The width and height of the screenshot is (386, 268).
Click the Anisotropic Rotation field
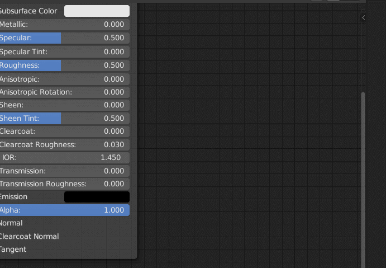click(x=65, y=92)
